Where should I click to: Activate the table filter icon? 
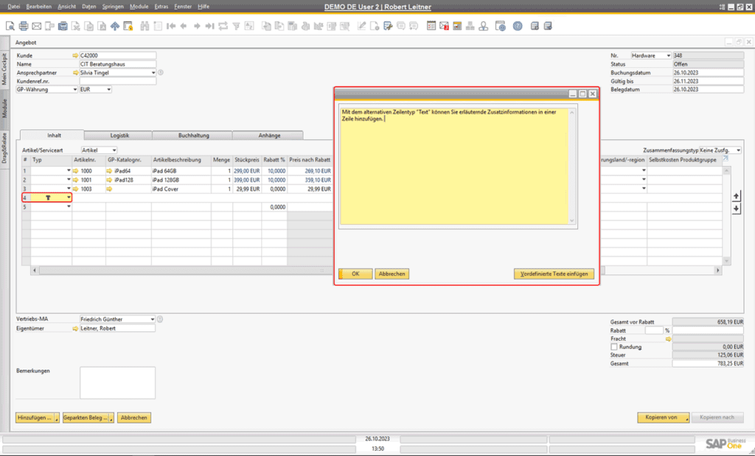click(x=237, y=25)
